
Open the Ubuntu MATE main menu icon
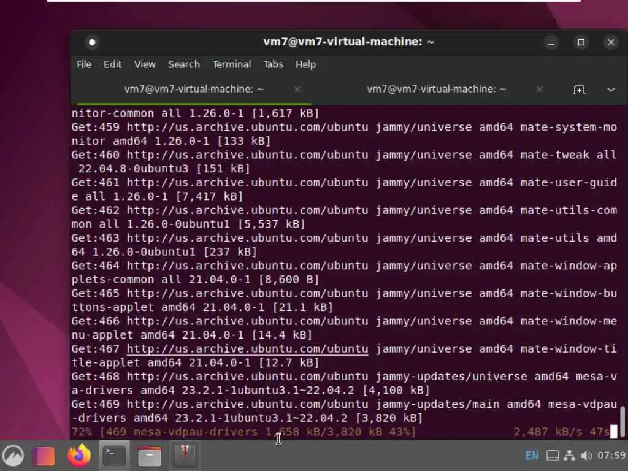(13, 456)
